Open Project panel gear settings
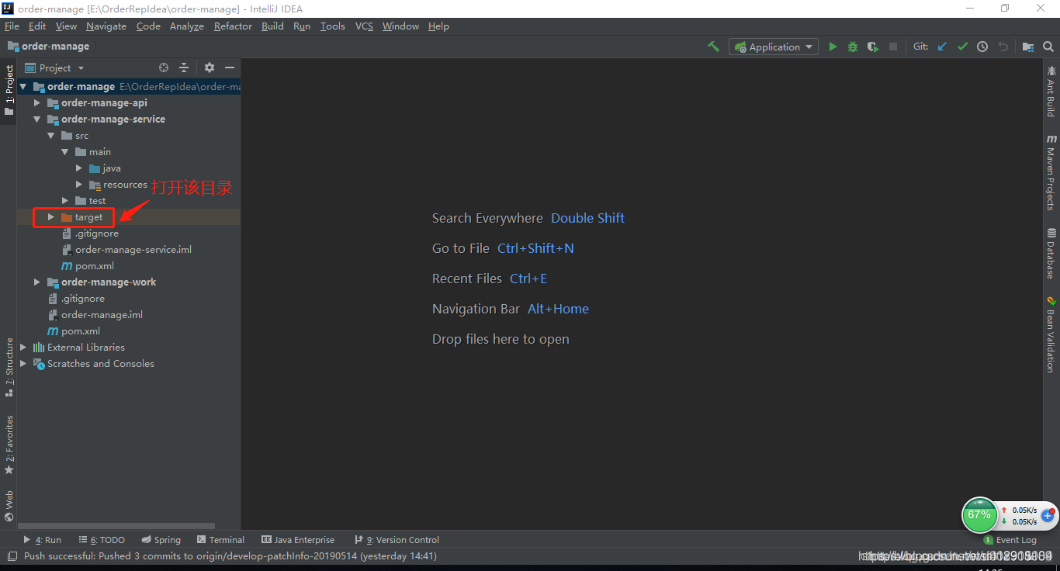The image size is (1060, 571). [x=209, y=68]
